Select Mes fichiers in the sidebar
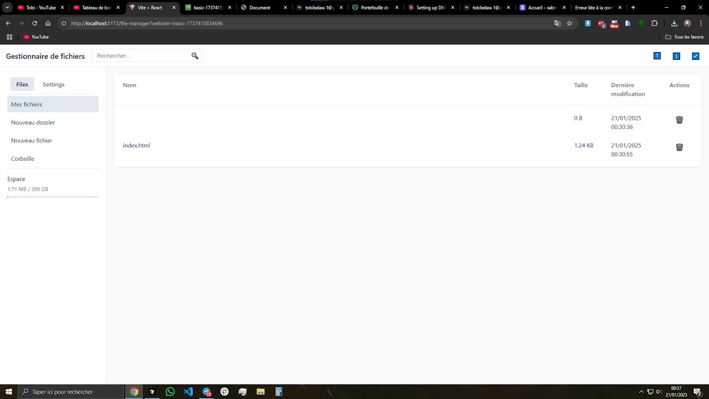The width and height of the screenshot is (709, 399). (x=53, y=104)
